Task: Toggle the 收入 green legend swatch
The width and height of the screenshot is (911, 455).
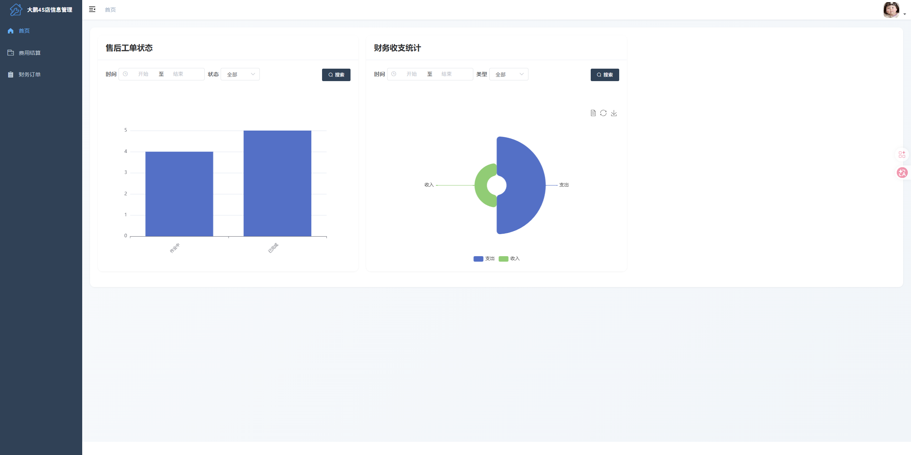Action: tap(504, 259)
